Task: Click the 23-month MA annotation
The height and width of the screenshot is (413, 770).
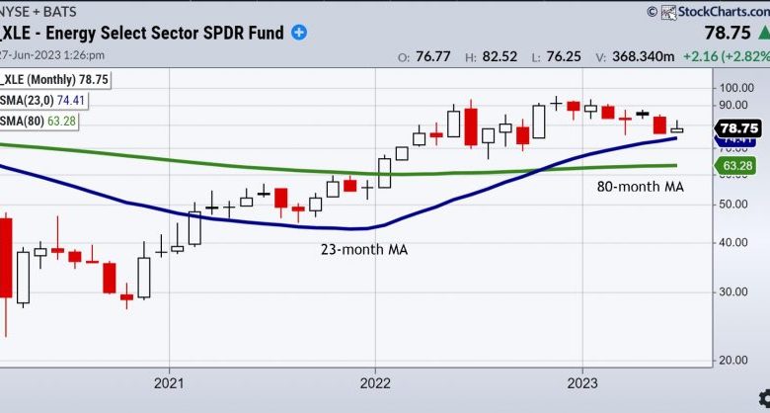Action: point(364,250)
